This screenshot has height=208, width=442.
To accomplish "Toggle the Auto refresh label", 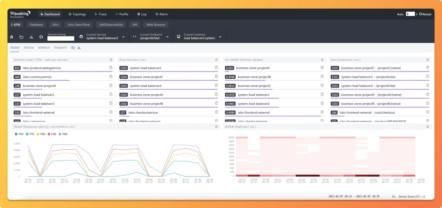I will coord(400,14).
